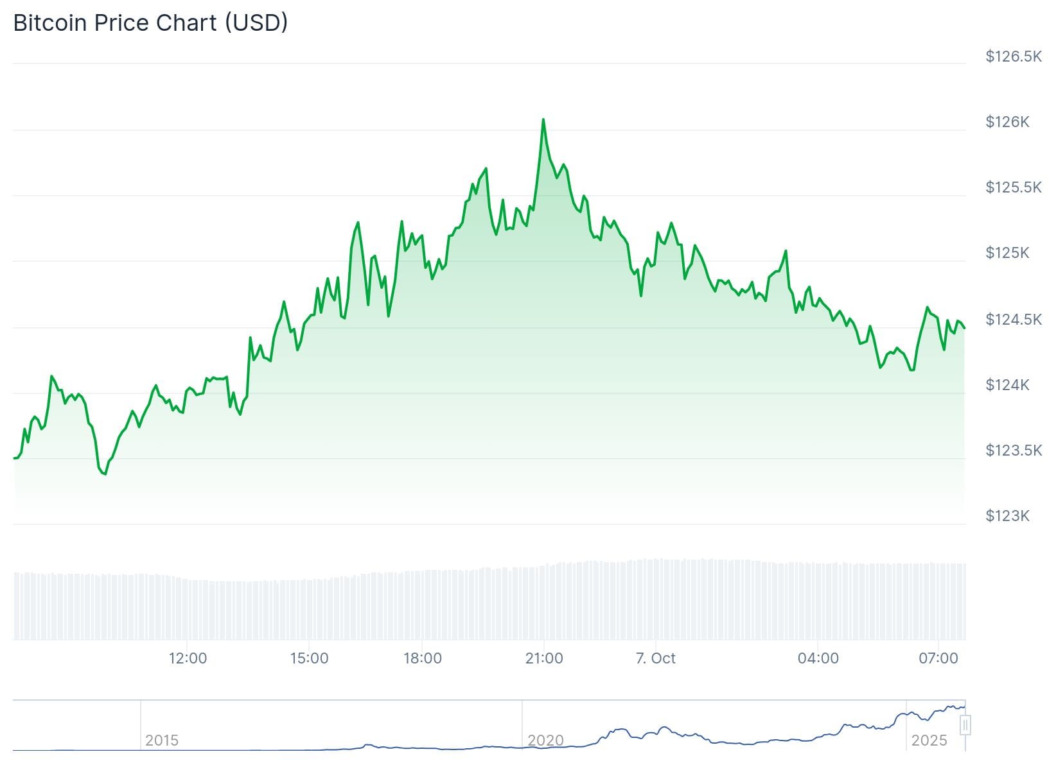
Task: Click the highest price peak on the chart
Action: tap(543, 120)
